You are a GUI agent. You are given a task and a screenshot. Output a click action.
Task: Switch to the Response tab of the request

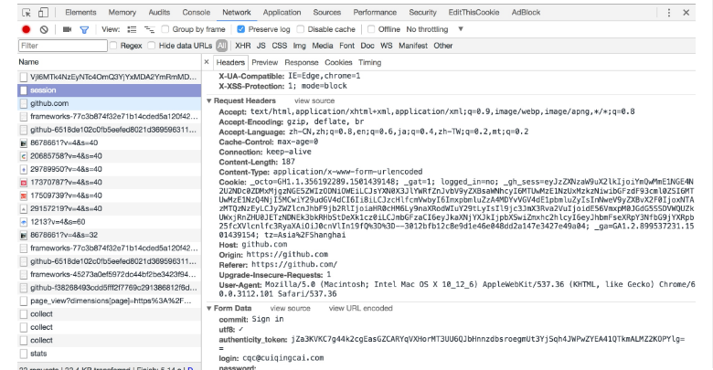302,63
